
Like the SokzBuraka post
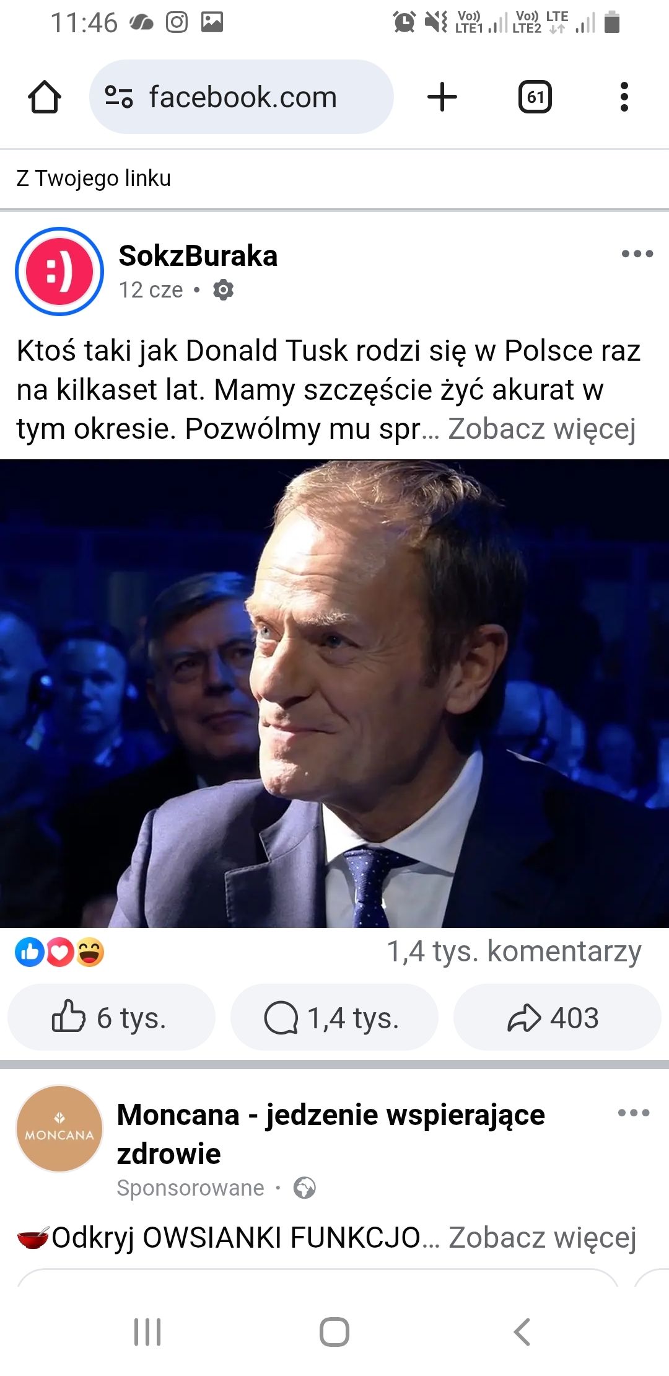pyautogui.click(x=111, y=1017)
